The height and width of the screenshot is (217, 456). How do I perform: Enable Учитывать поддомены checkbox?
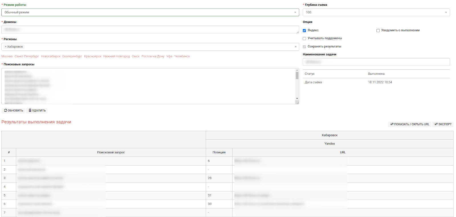pyautogui.click(x=304, y=38)
